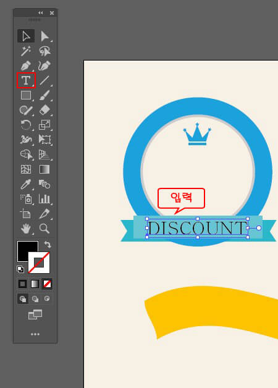This screenshot has width=278, height=388.
Task: Apply solid Color mode button
Action: point(22,284)
